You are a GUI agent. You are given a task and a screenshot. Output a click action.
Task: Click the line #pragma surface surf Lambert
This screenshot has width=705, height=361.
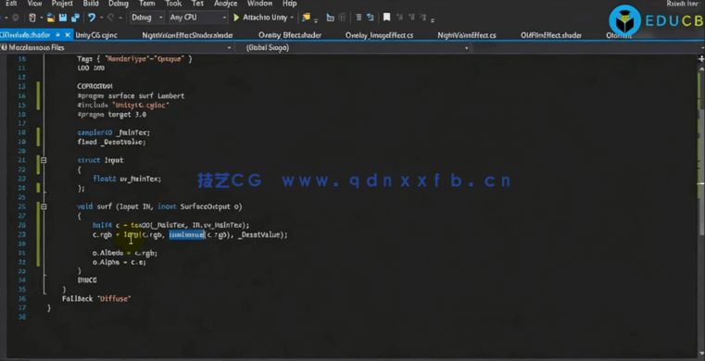[x=131, y=95]
